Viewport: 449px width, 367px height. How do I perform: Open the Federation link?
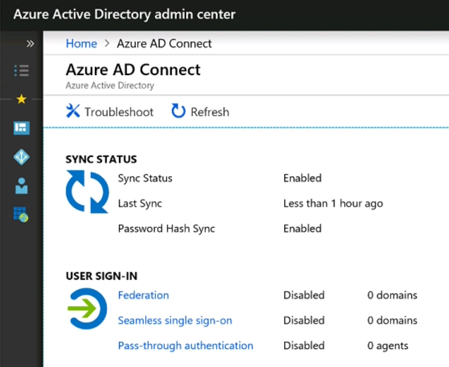143,295
